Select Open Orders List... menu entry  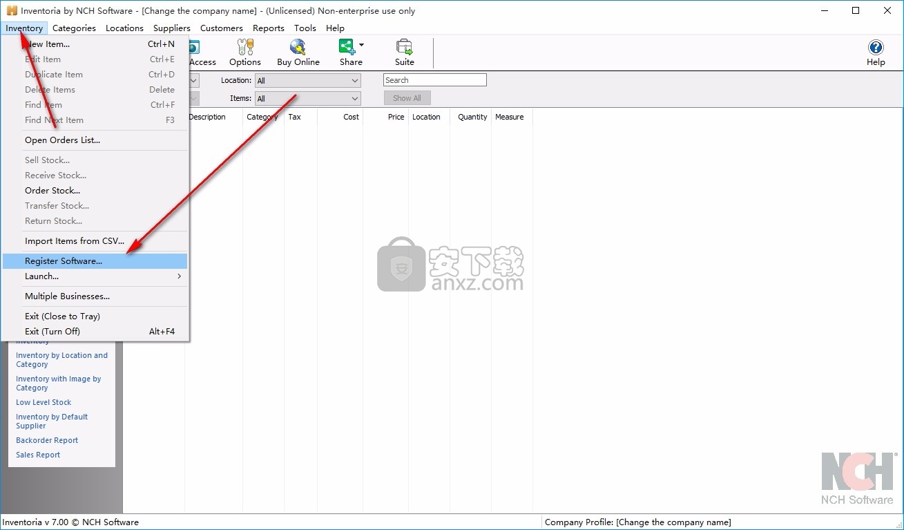(x=95, y=140)
